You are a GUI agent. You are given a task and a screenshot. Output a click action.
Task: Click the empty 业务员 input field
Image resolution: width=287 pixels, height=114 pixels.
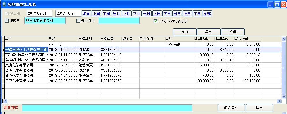(x=119, y=20)
